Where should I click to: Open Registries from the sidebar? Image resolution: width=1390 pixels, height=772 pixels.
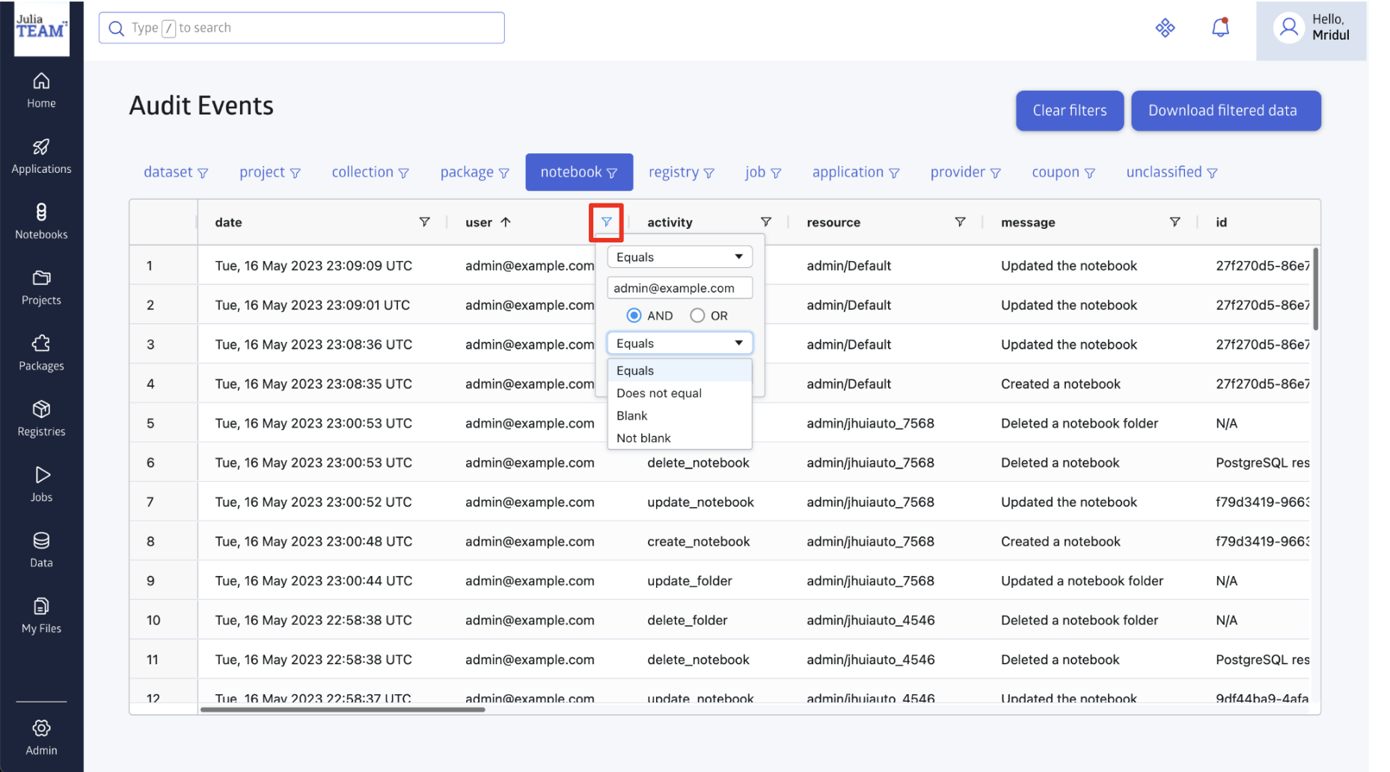pos(41,419)
